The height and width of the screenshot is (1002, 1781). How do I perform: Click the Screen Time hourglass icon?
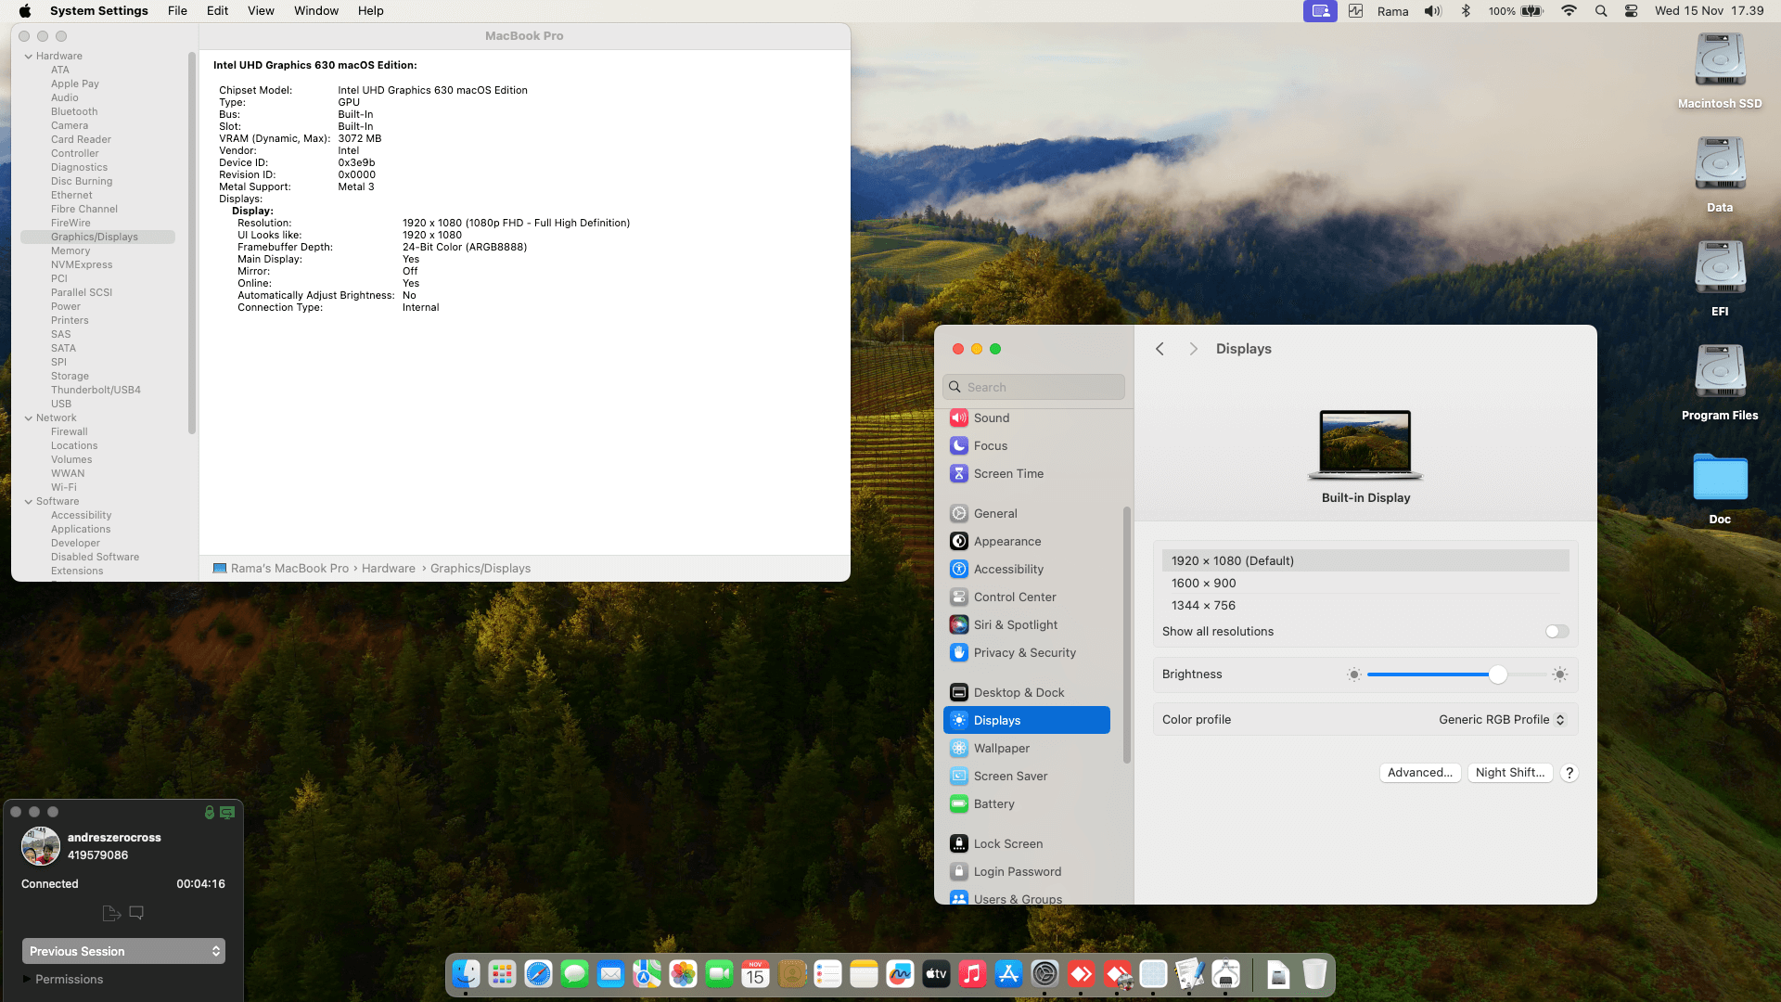click(x=959, y=474)
